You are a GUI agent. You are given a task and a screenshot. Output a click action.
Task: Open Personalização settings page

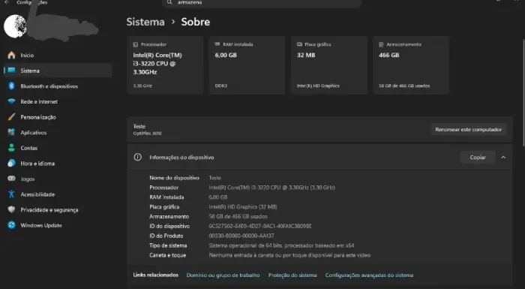click(x=58, y=117)
